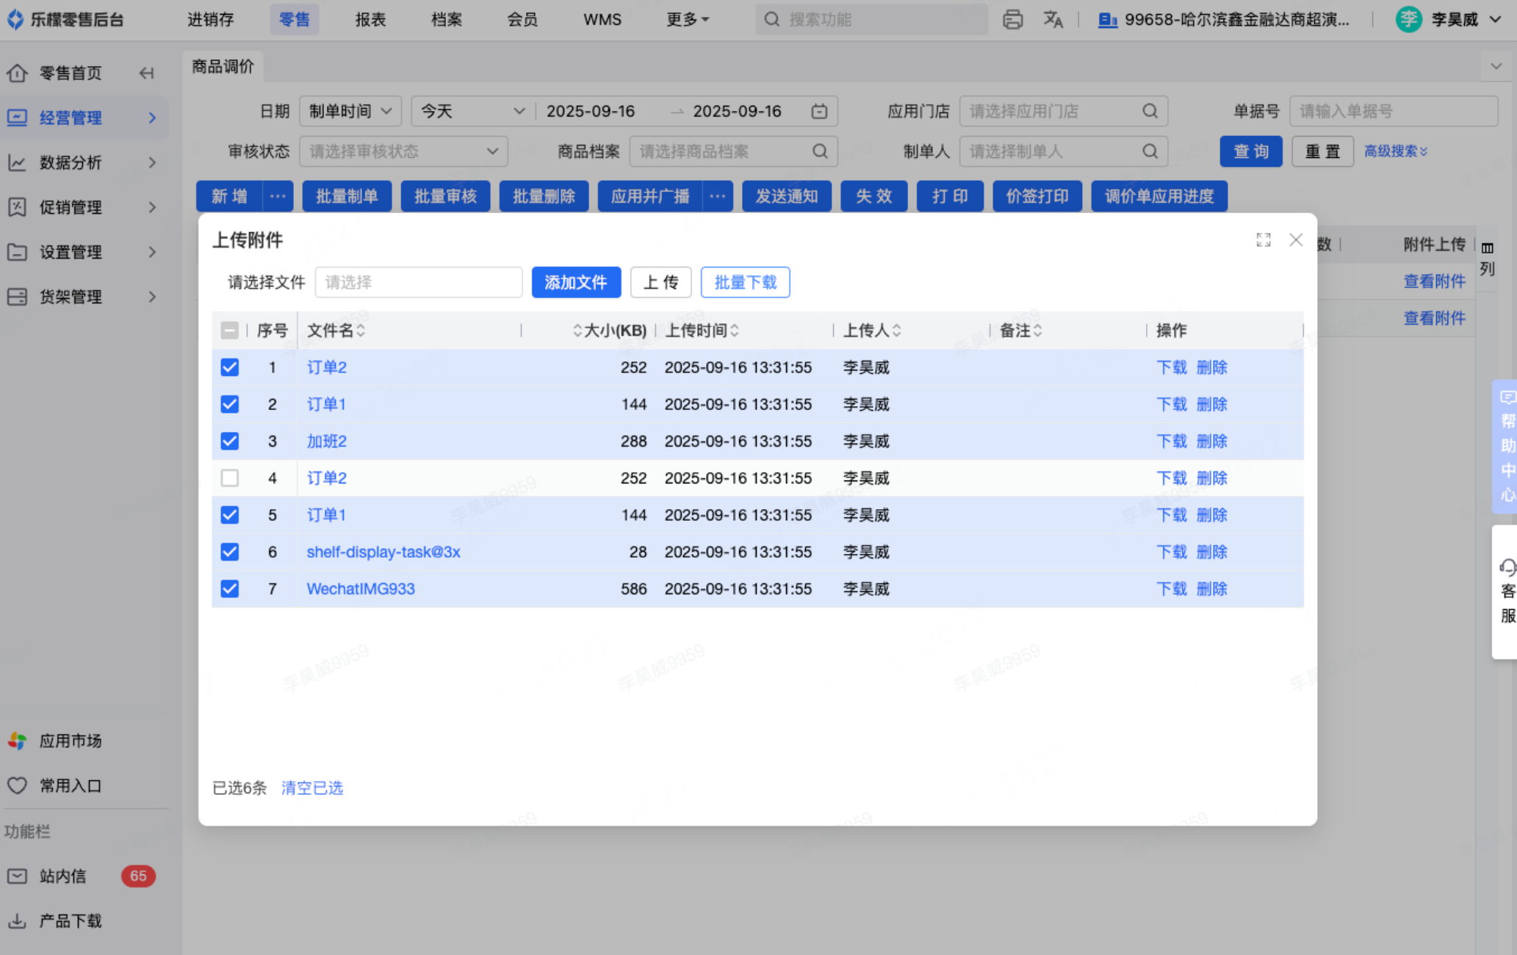Uncheck the WechatIMG933 row checkbox
The image size is (1517, 955).
click(230, 589)
